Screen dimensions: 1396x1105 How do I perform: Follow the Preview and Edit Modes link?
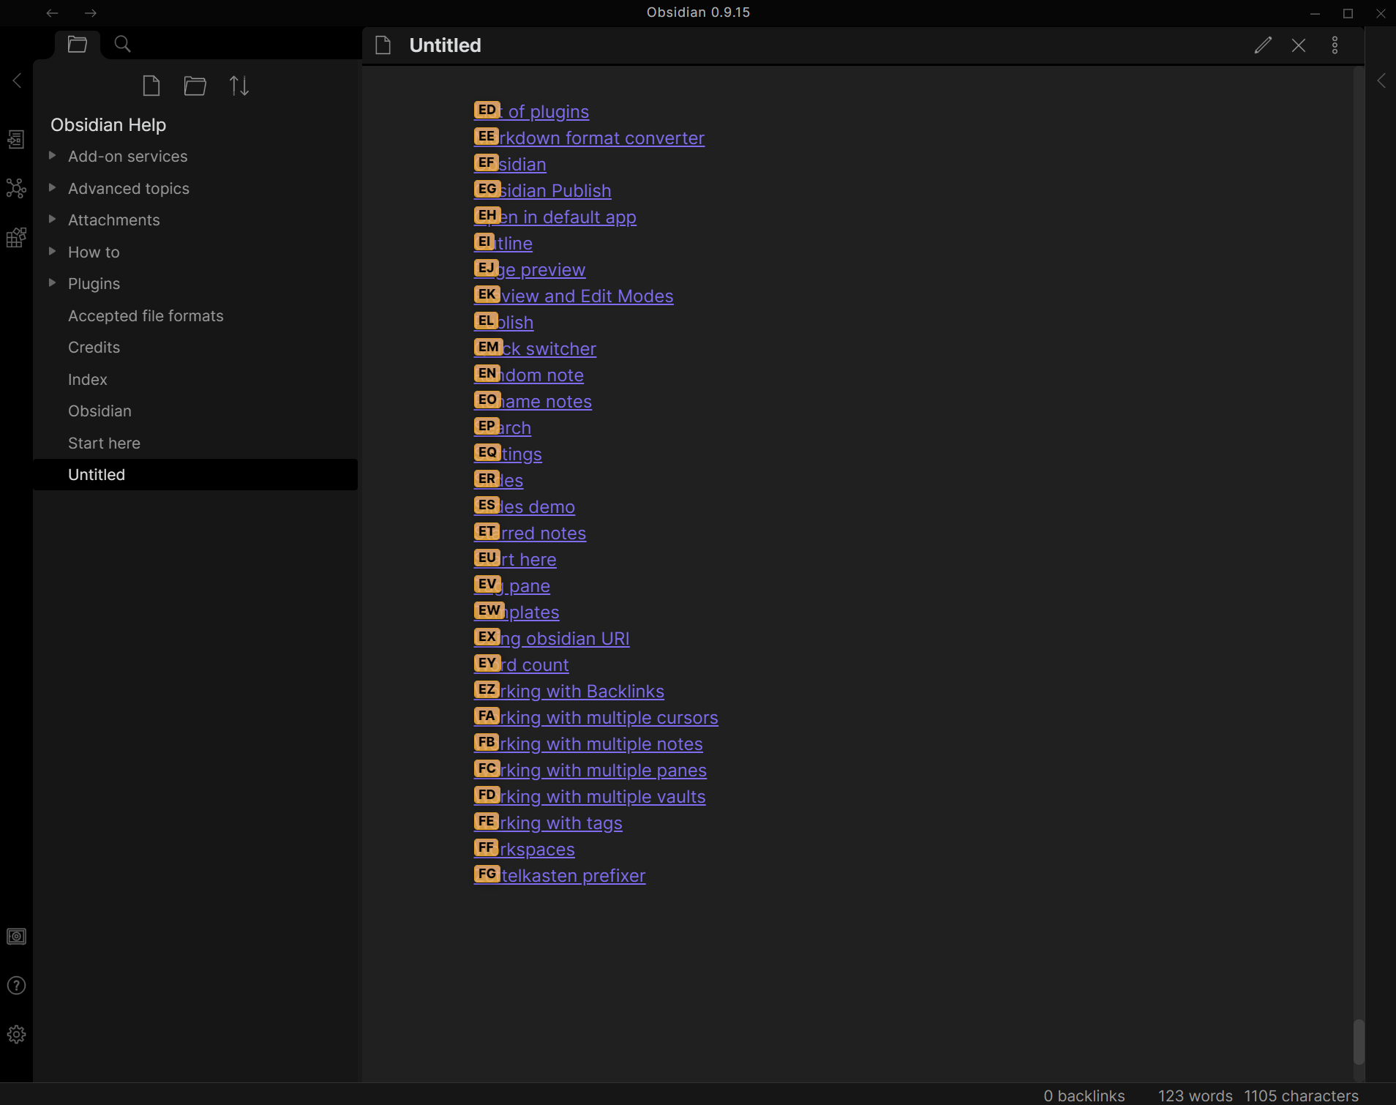pyautogui.click(x=574, y=296)
